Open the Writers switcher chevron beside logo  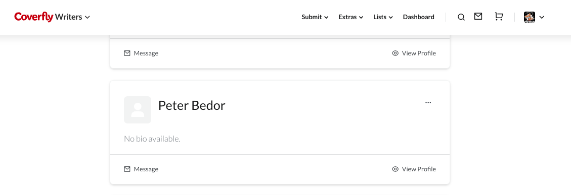(x=87, y=17)
